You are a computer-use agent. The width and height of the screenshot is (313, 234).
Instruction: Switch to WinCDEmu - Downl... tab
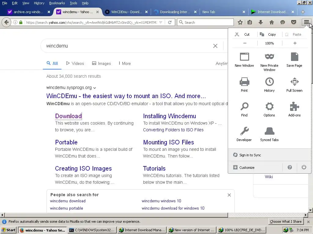tap(126, 12)
